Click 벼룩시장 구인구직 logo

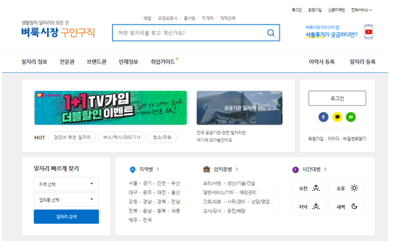[58, 32]
